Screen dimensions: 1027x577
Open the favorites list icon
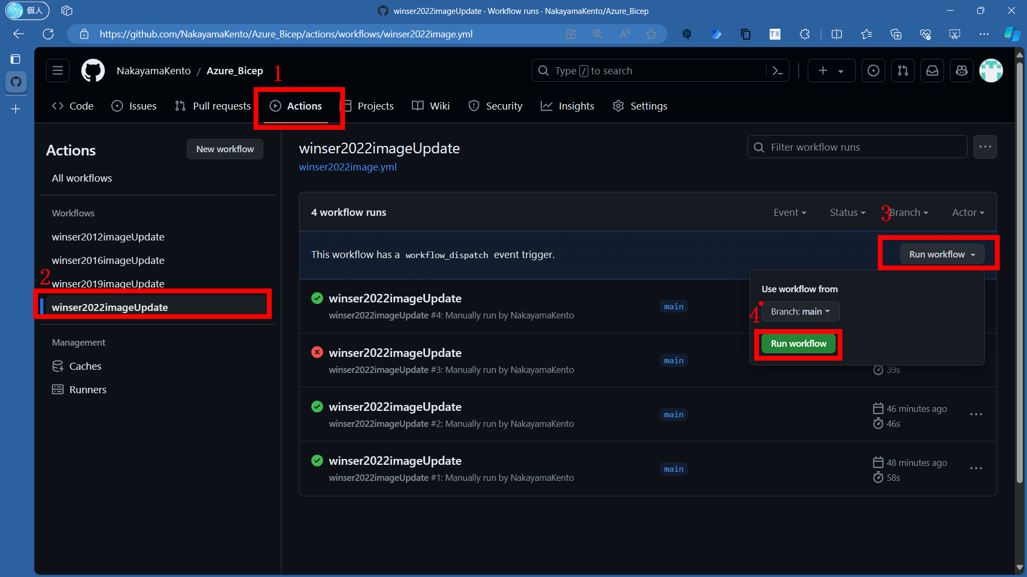tap(867, 34)
